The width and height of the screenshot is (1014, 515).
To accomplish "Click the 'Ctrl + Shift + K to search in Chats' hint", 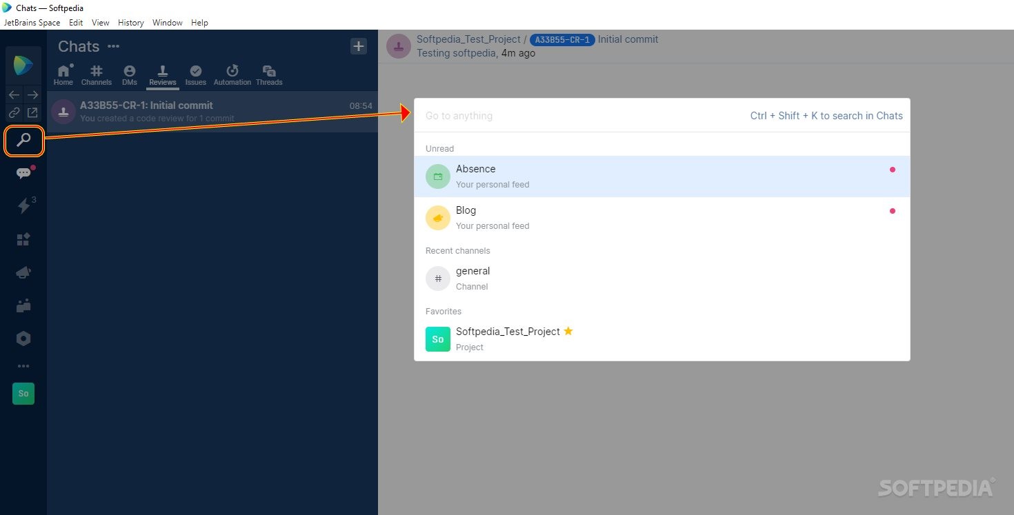I will 826,116.
